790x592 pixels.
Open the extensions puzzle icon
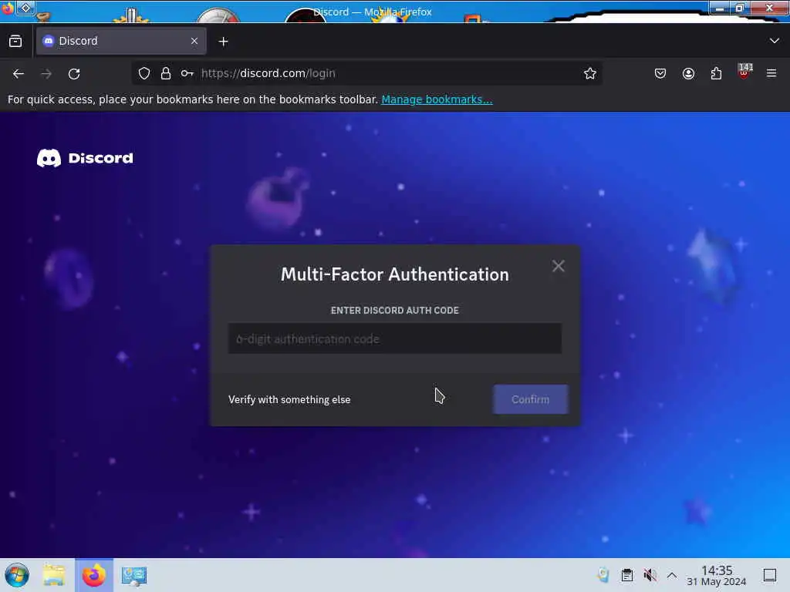pos(716,73)
